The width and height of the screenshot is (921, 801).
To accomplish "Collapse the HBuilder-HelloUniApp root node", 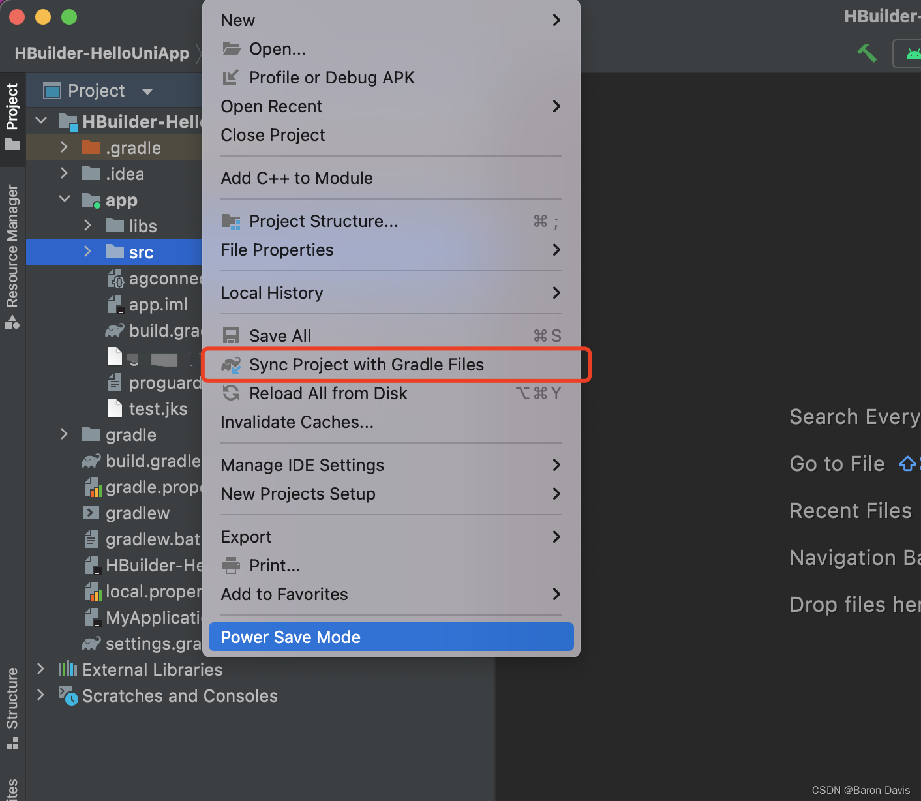I will click(x=41, y=121).
